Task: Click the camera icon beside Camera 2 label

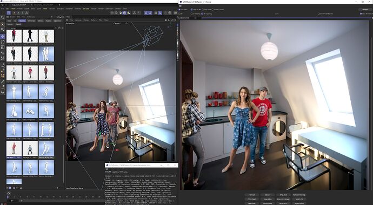Action: 126,23
